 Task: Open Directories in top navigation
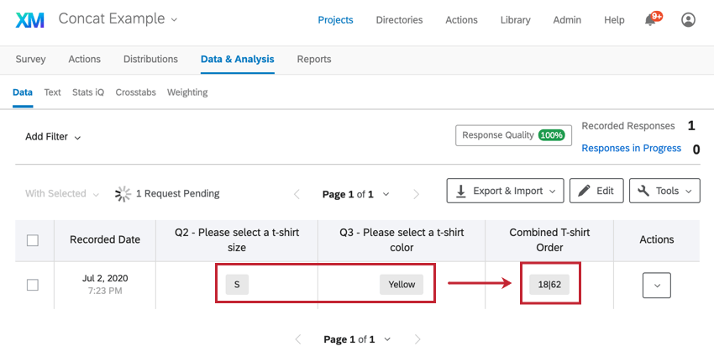(x=399, y=20)
